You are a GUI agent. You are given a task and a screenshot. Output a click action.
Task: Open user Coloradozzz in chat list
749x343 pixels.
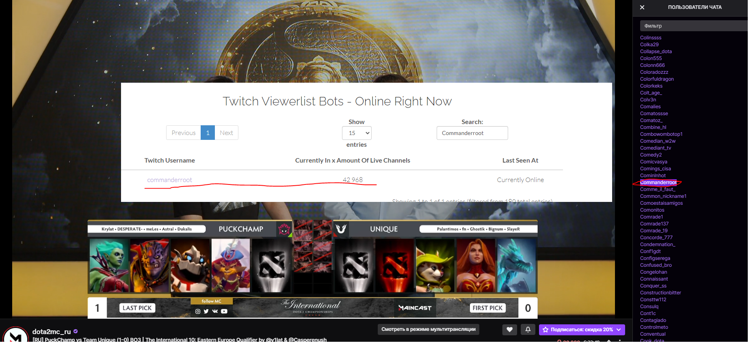point(654,72)
